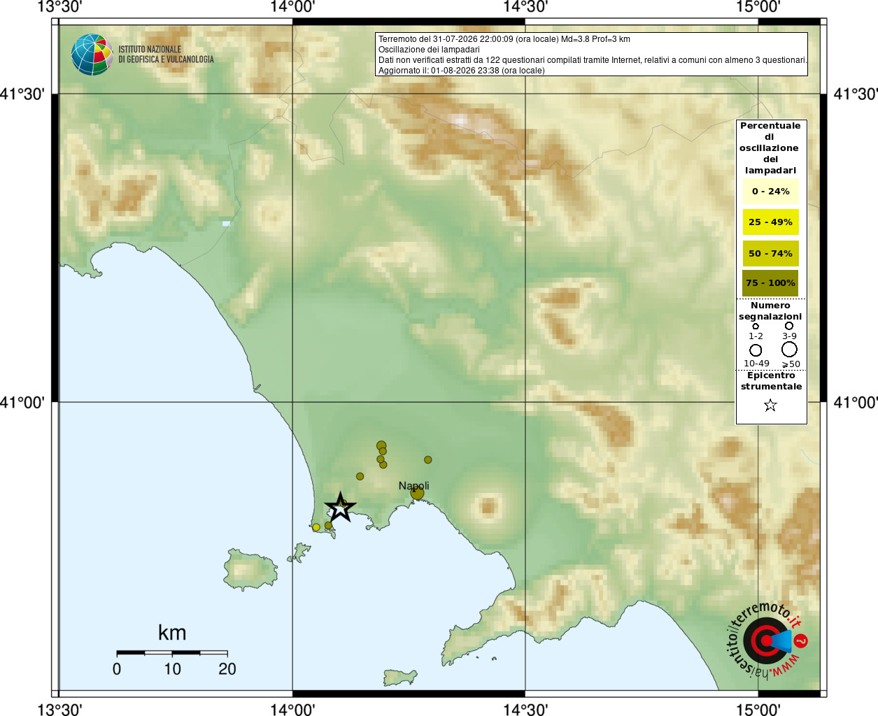Image resolution: width=878 pixels, height=716 pixels.
Task: Click the 0 - 24% pale yellow swatch
Action: [x=770, y=192]
